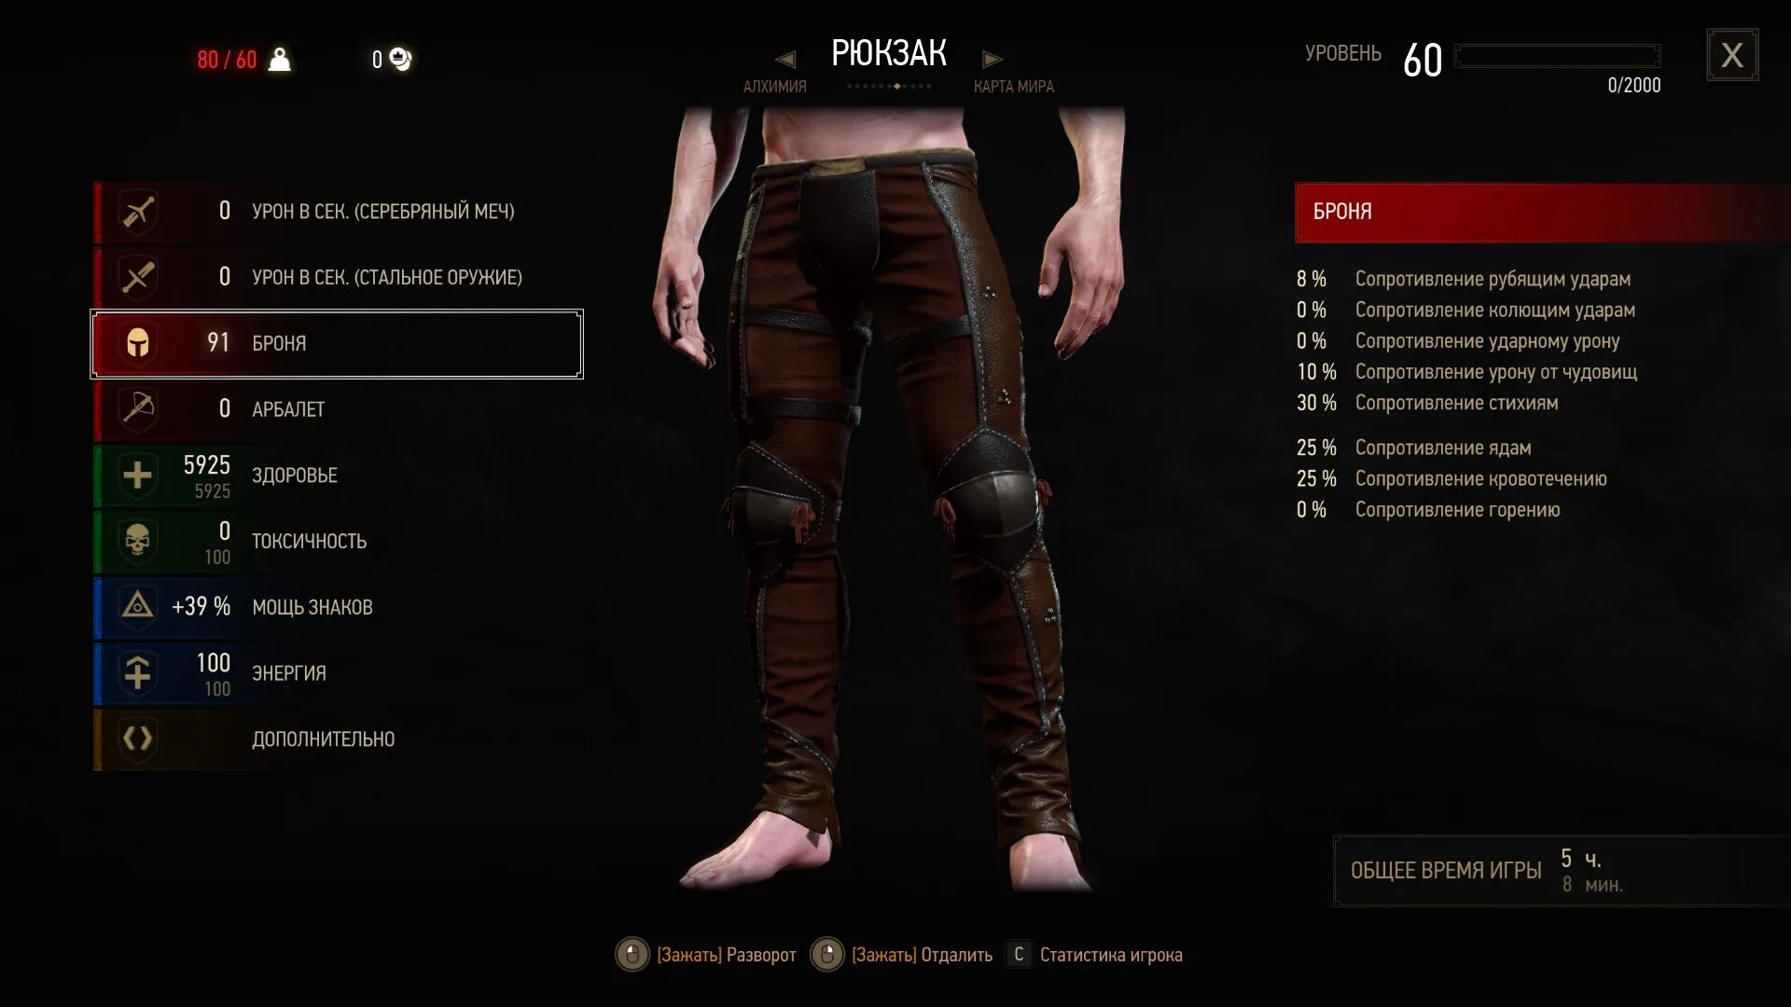Viewport: 1791px width, 1007px height.
Task: Click the Энергия stamina icon
Action: [138, 673]
